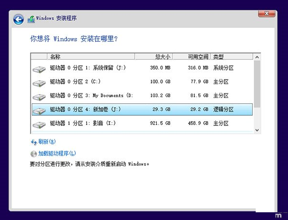Go back with the blue arrow button

pyautogui.click(x=18, y=19)
